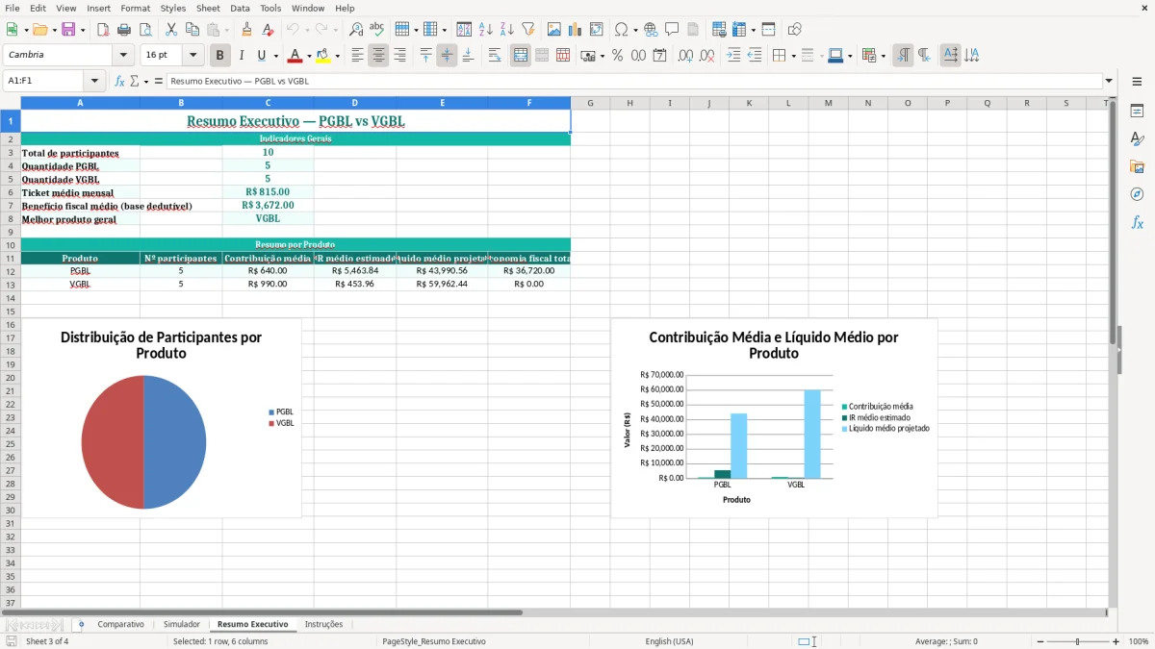Click the zoom out minus button
Viewport: 1155px width, 649px height.
(1040, 641)
